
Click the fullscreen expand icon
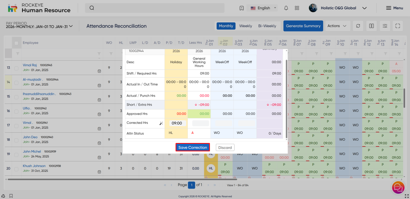(x=398, y=26)
